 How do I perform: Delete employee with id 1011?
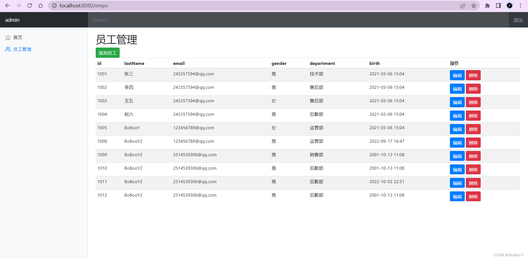coord(473,183)
